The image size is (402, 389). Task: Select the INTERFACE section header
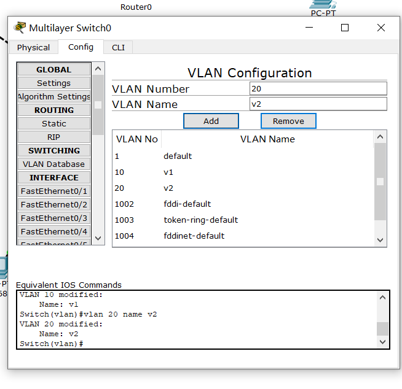pyautogui.click(x=54, y=177)
